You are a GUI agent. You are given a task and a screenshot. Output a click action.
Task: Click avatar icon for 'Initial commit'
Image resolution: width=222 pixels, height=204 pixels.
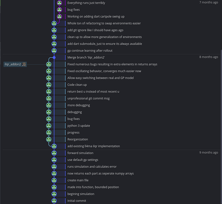point(54,201)
